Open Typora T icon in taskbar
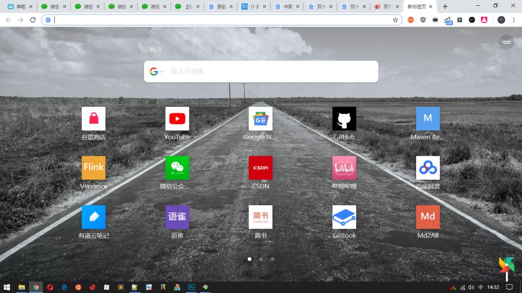Image resolution: width=522 pixels, height=293 pixels. pos(106,287)
